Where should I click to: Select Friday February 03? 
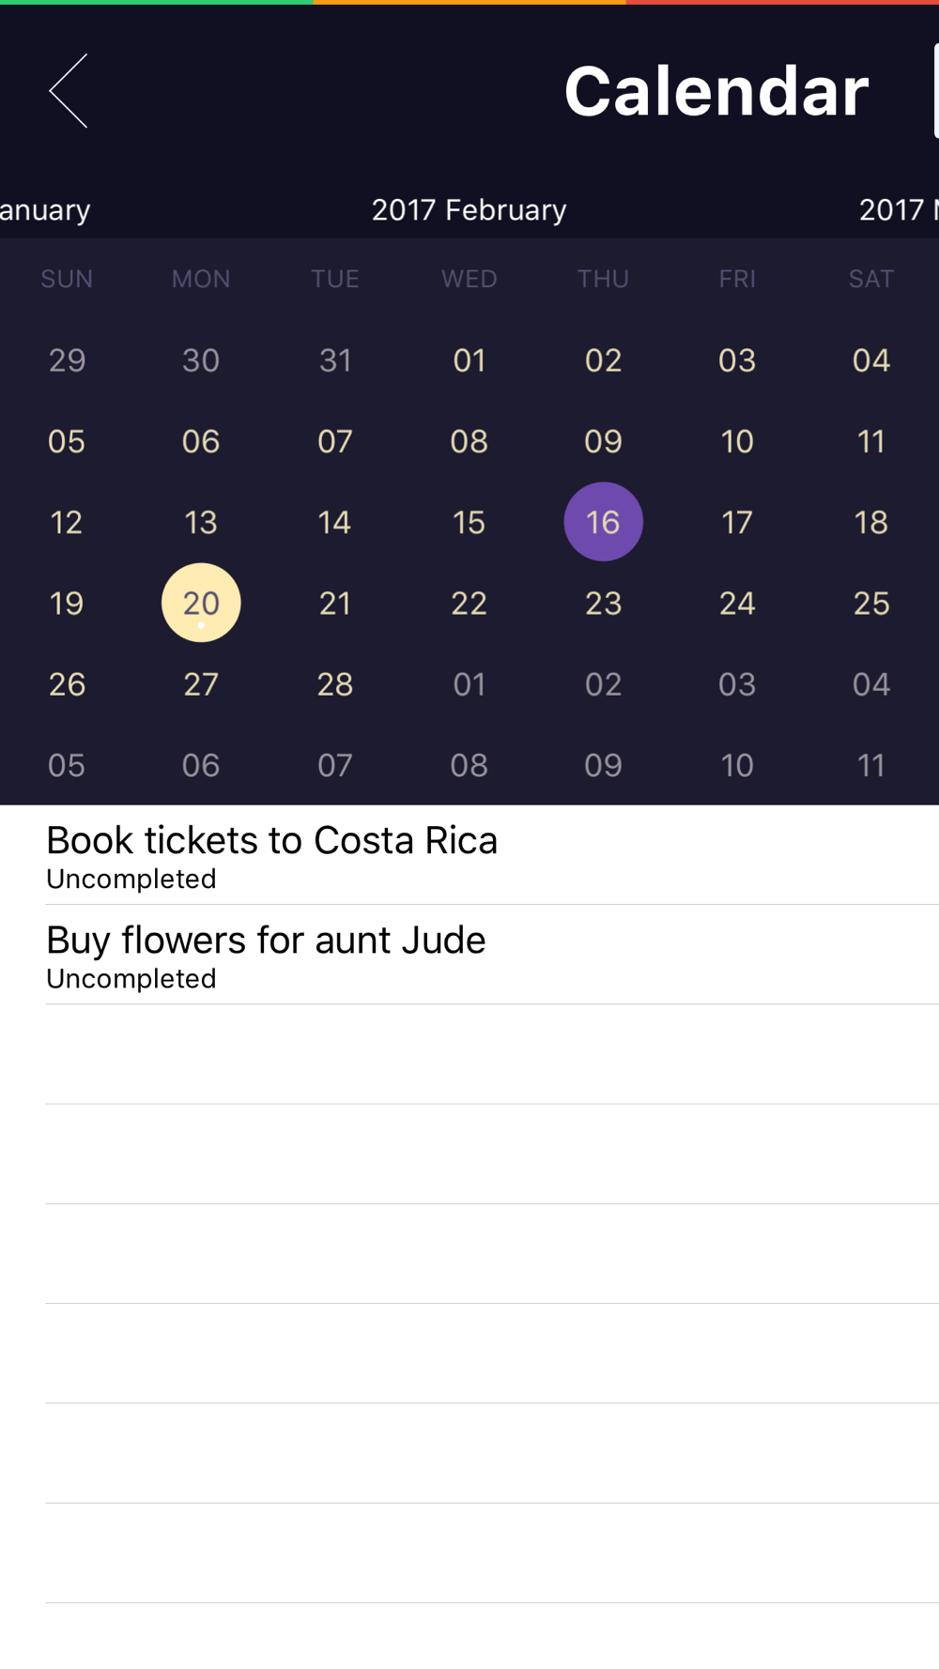tap(737, 360)
